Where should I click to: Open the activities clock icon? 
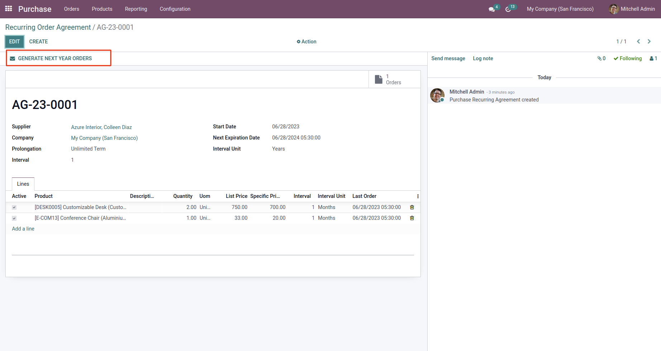pos(508,9)
